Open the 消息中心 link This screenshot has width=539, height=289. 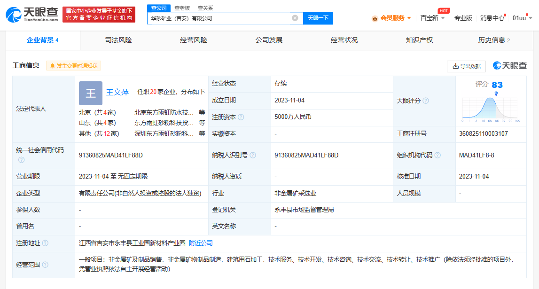point(492,18)
